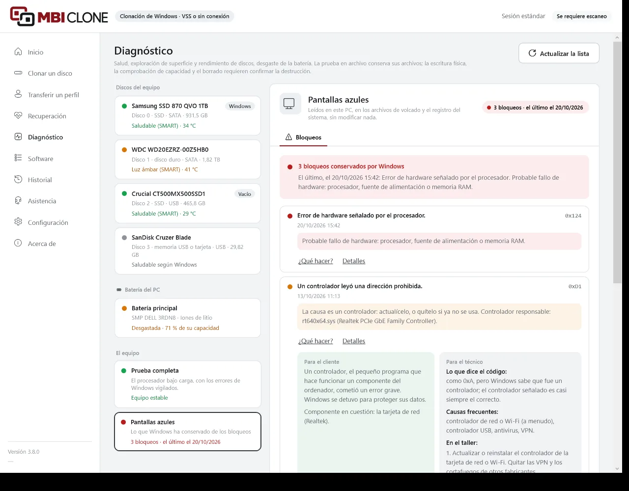This screenshot has width=629, height=491.
Task: Open ¿Qué hacer? for error 0xD1
Action: click(x=315, y=341)
